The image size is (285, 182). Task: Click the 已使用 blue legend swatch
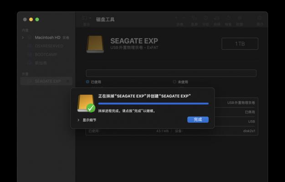[x=87, y=82]
